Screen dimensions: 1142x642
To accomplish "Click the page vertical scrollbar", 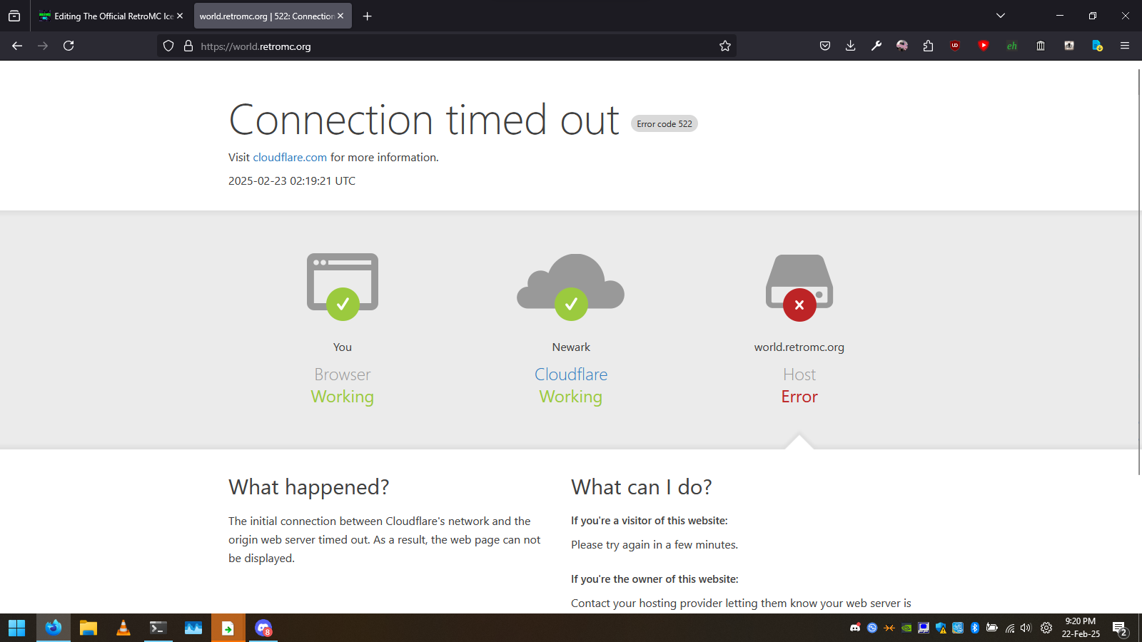I will tap(1138, 271).
